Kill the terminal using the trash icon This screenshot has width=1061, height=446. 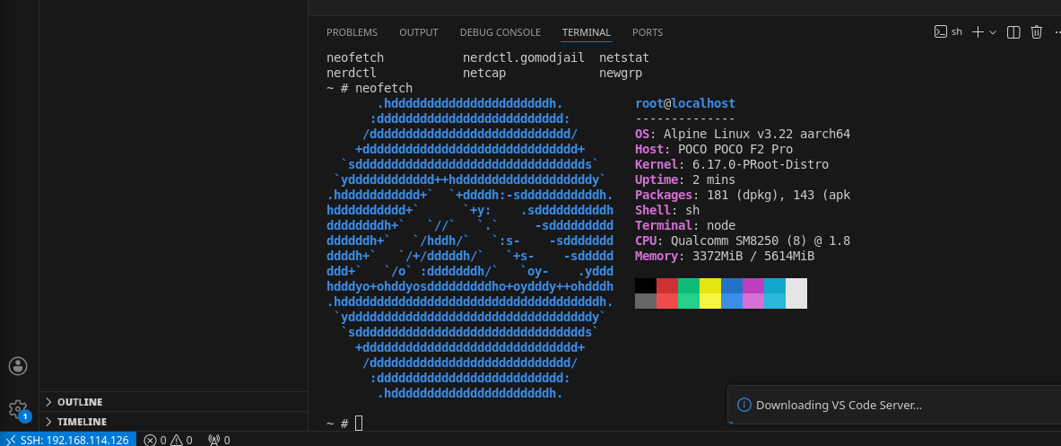point(1037,32)
